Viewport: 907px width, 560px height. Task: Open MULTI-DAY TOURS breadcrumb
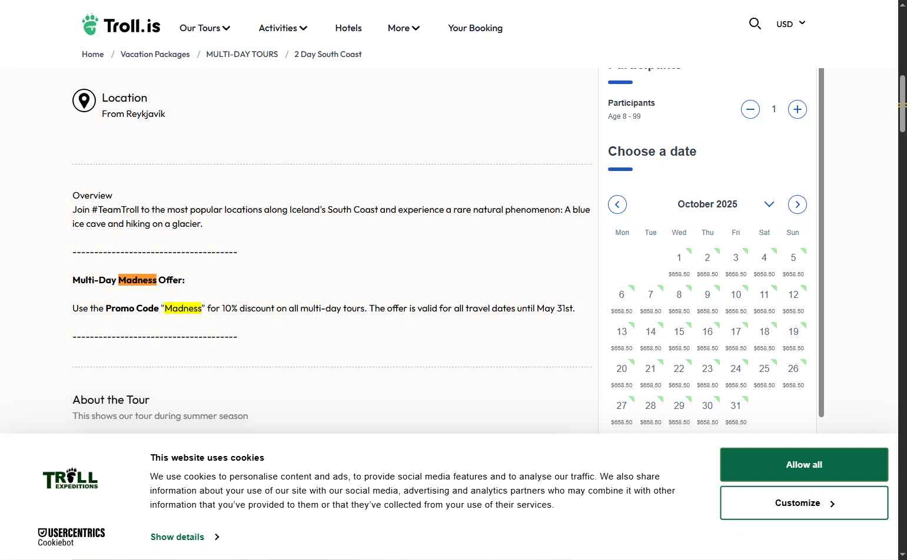tap(242, 54)
